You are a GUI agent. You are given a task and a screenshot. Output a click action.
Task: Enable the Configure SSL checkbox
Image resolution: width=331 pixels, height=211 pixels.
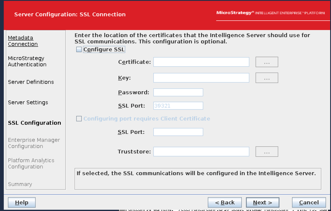pyautogui.click(x=79, y=50)
